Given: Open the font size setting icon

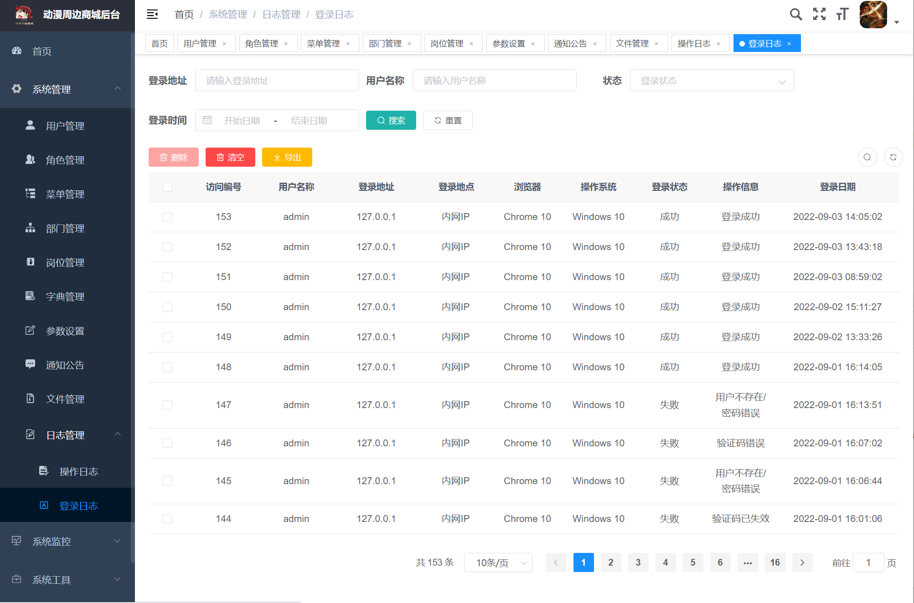Looking at the screenshot, I should point(842,15).
